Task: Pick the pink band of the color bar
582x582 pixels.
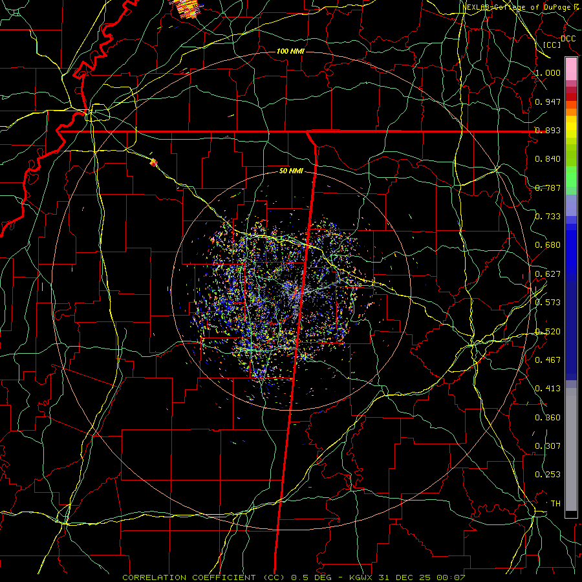Action: (571, 69)
